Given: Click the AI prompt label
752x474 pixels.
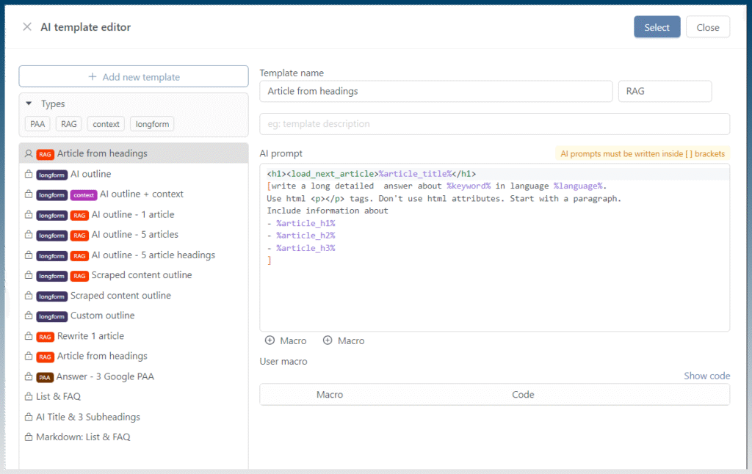Looking at the screenshot, I should click(x=281, y=153).
